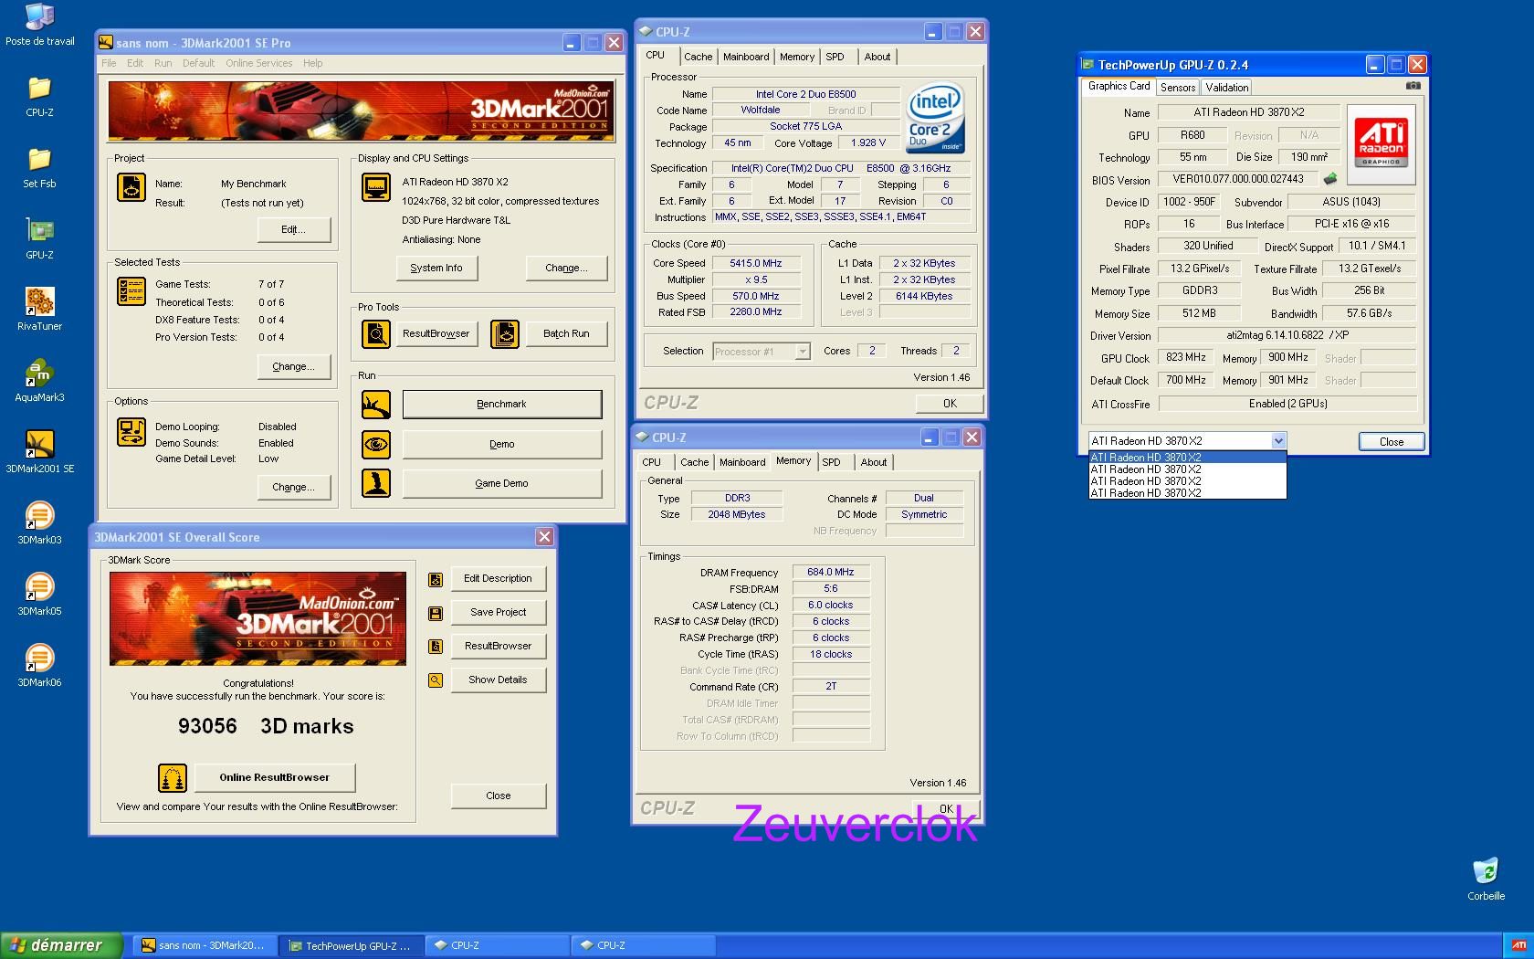
Task: Click Change... in Display and CPU Settings
Action: tap(566, 269)
